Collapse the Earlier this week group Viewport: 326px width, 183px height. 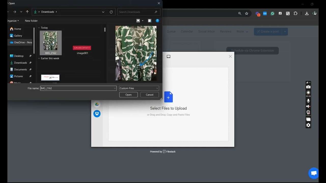(x=39, y=58)
